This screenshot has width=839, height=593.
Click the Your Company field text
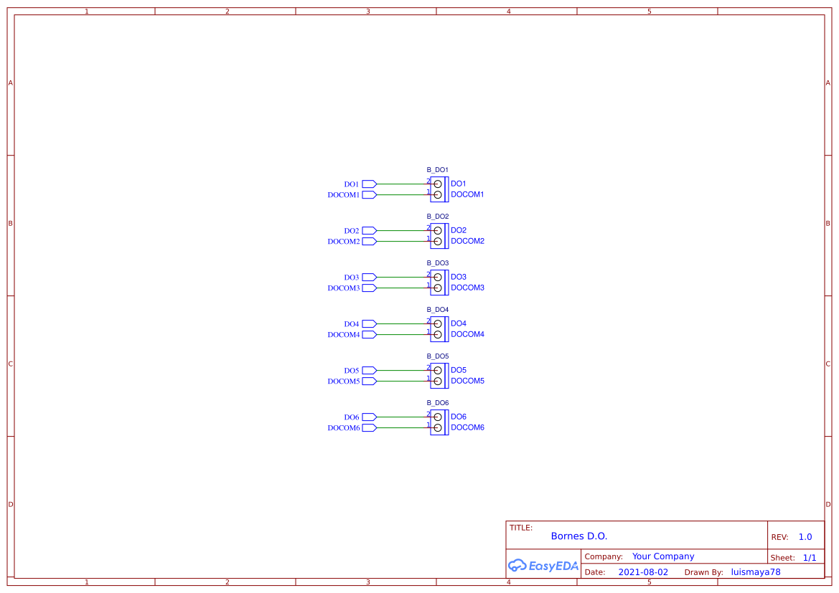[662, 556]
